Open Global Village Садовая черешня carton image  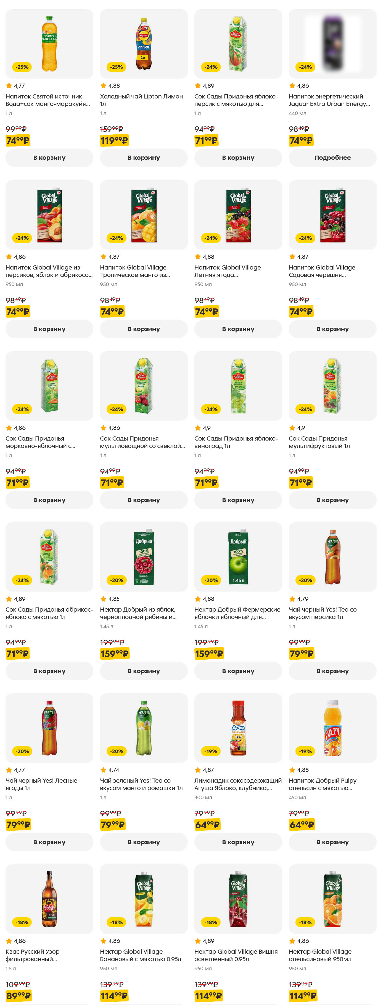pyautogui.click(x=332, y=215)
